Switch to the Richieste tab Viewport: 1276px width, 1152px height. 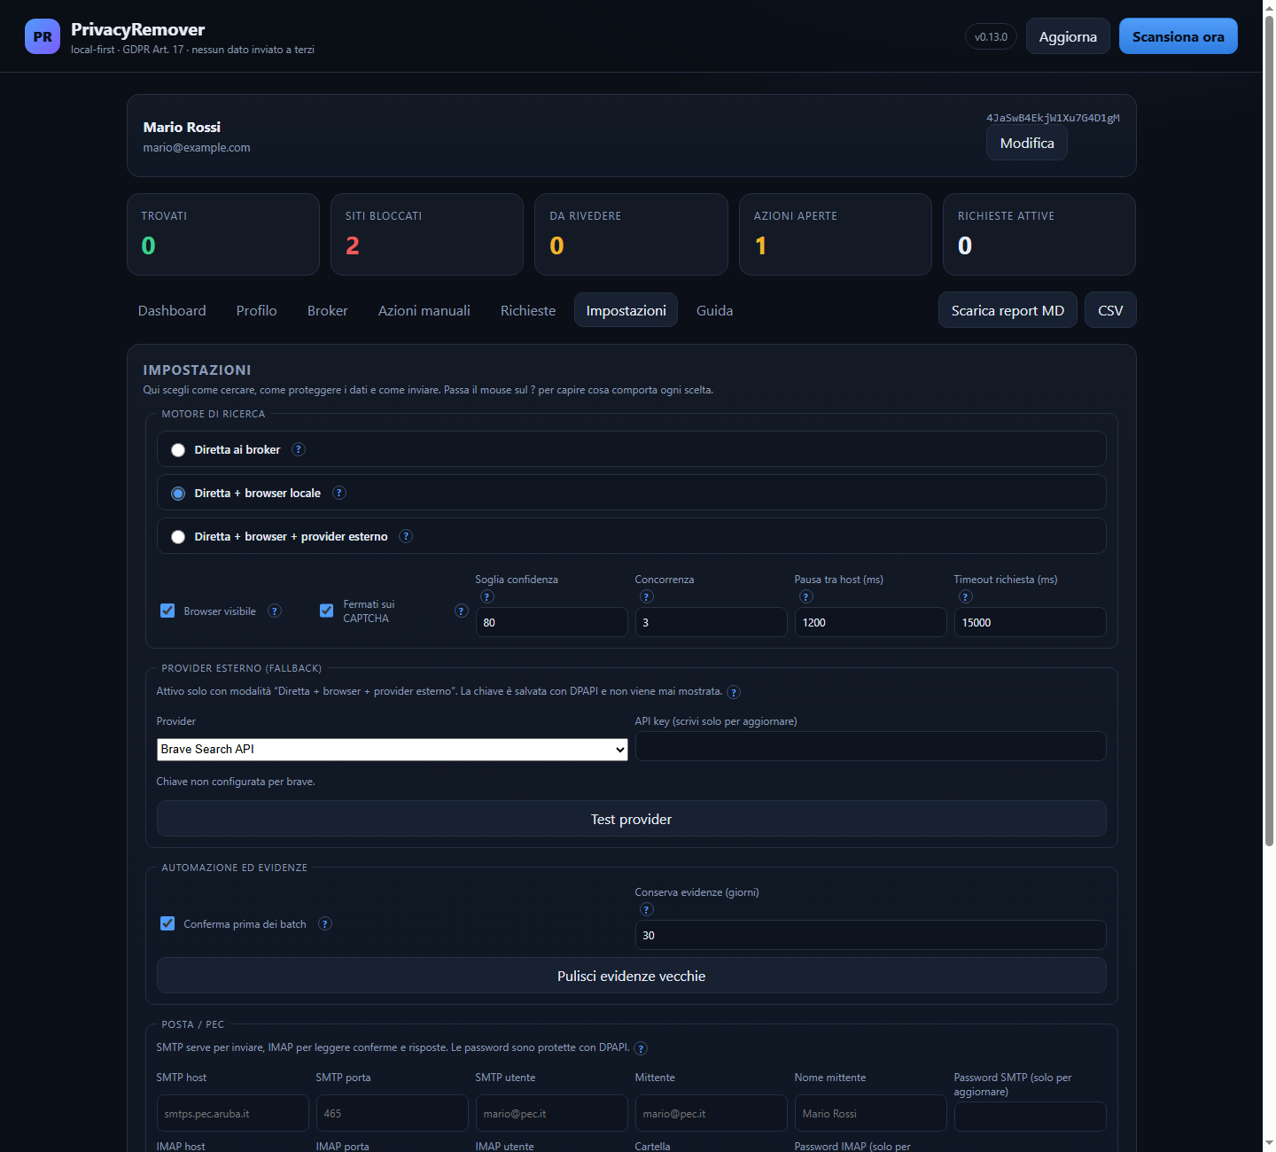pyautogui.click(x=528, y=310)
